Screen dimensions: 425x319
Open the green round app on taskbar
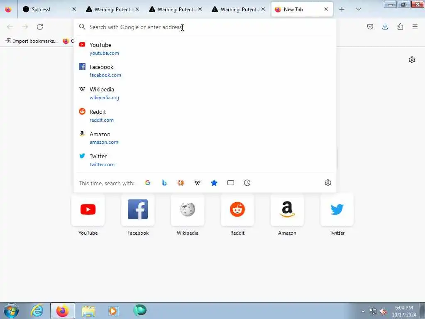coord(140,310)
